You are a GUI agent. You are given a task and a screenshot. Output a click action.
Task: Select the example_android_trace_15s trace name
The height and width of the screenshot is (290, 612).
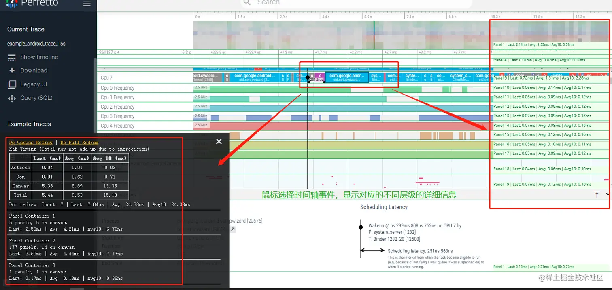[36, 44]
